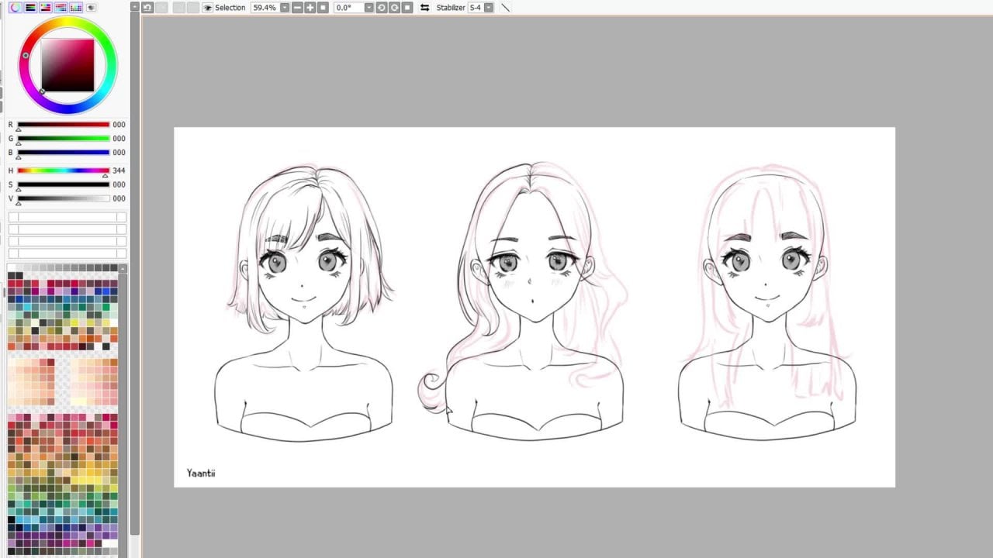Toggle the color wheel panel icon
Image resolution: width=993 pixels, height=558 pixels.
15,7
